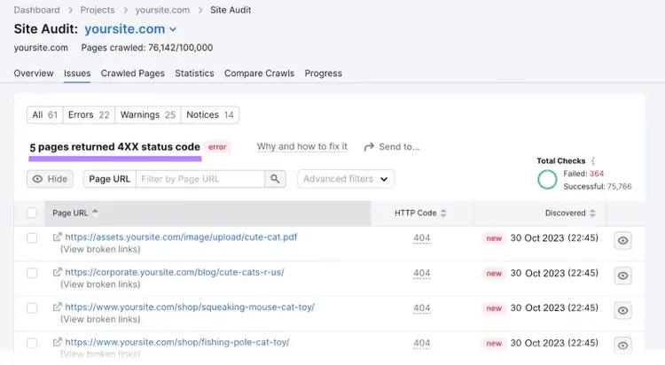Click the new badge in cute-cat.pdf row

[x=494, y=238]
